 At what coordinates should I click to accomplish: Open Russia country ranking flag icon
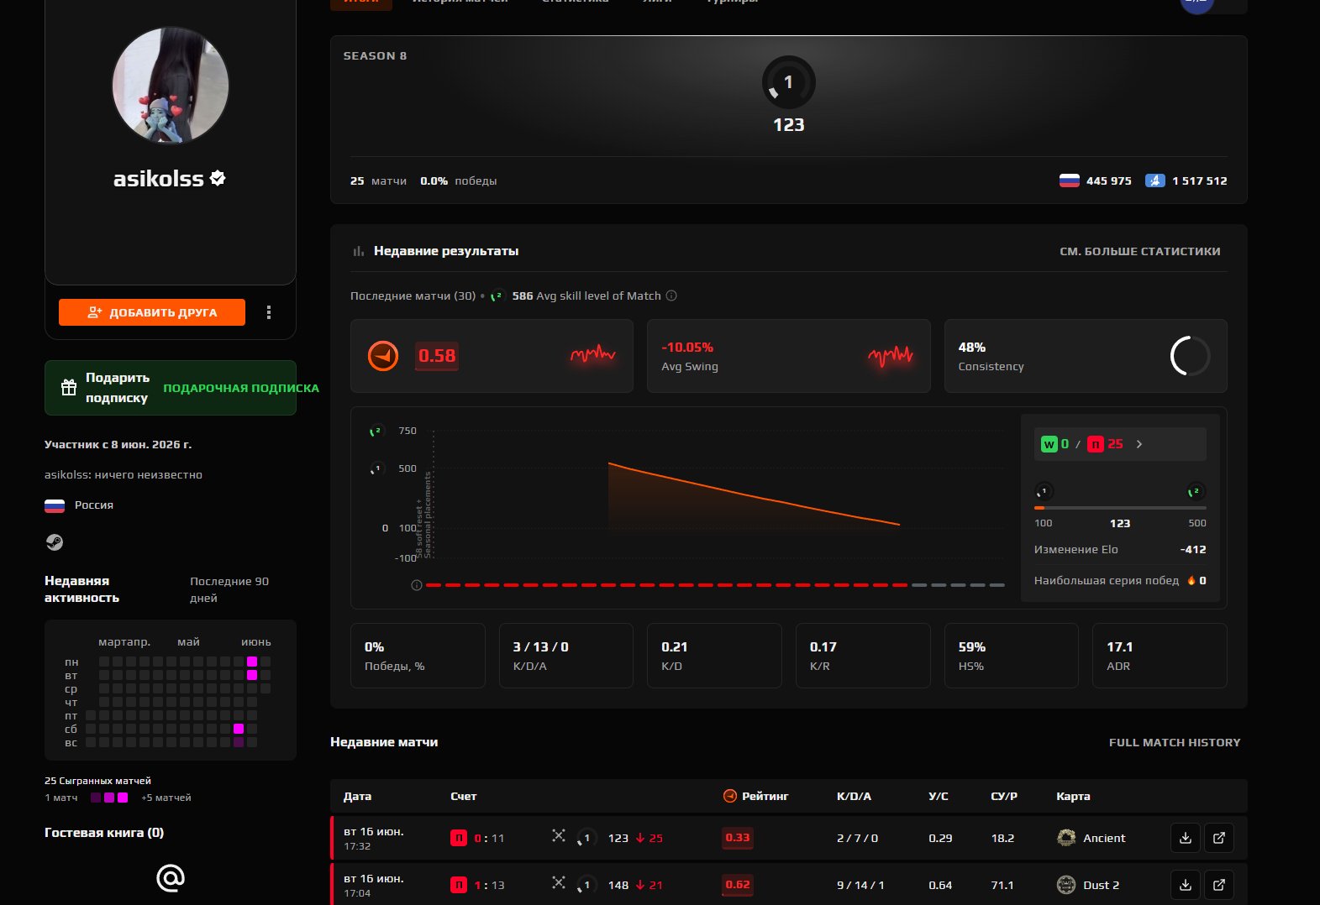click(x=1069, y=180)
